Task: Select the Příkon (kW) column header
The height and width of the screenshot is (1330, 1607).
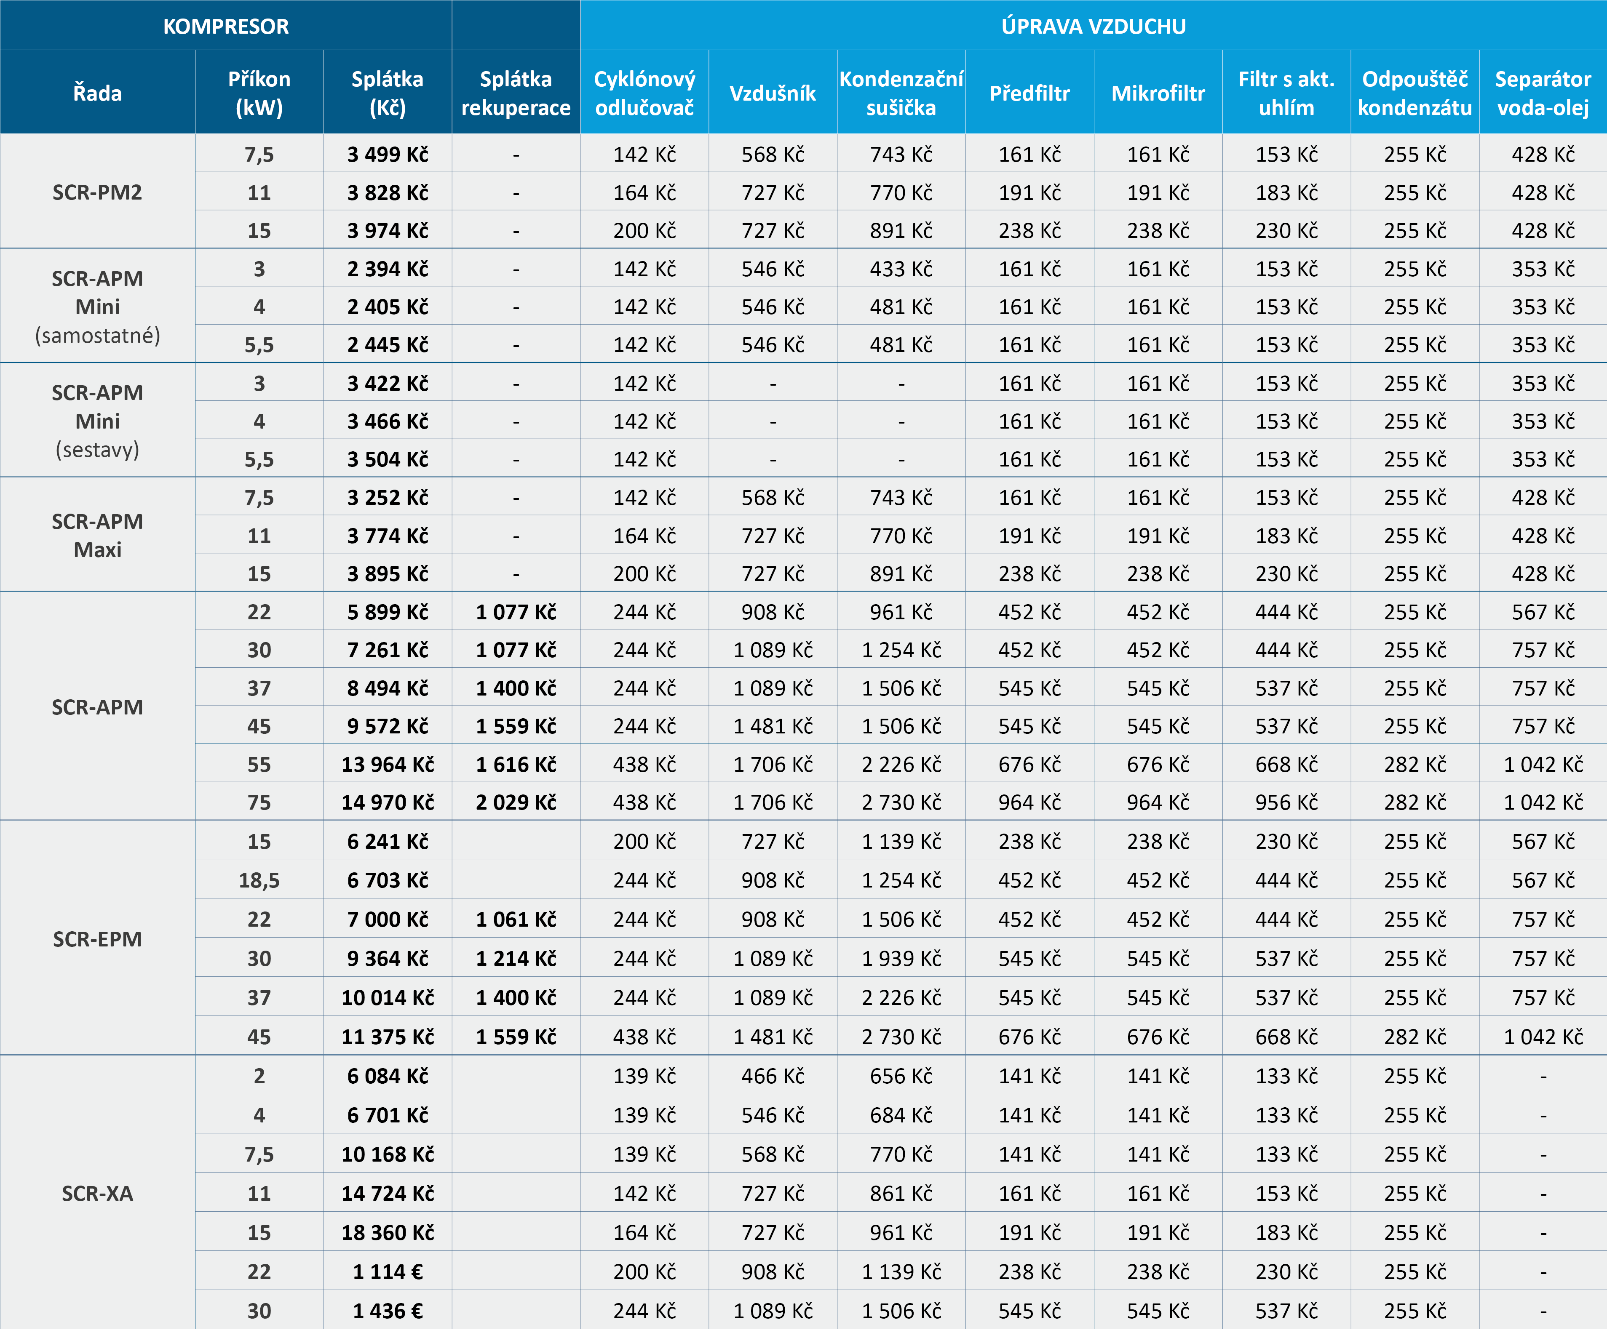Action: [259, 93]
